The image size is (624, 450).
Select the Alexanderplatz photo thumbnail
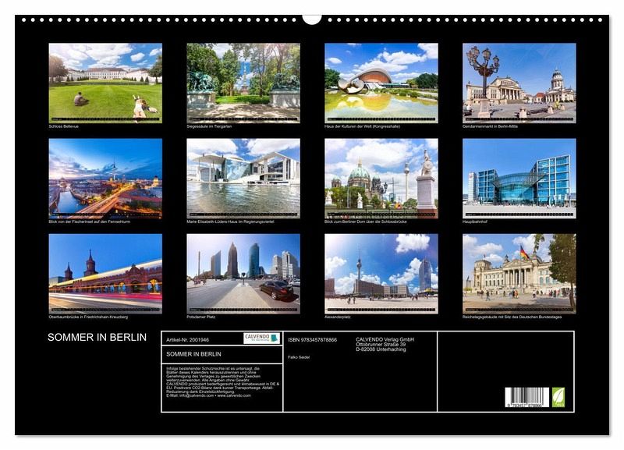pos(381,274)
